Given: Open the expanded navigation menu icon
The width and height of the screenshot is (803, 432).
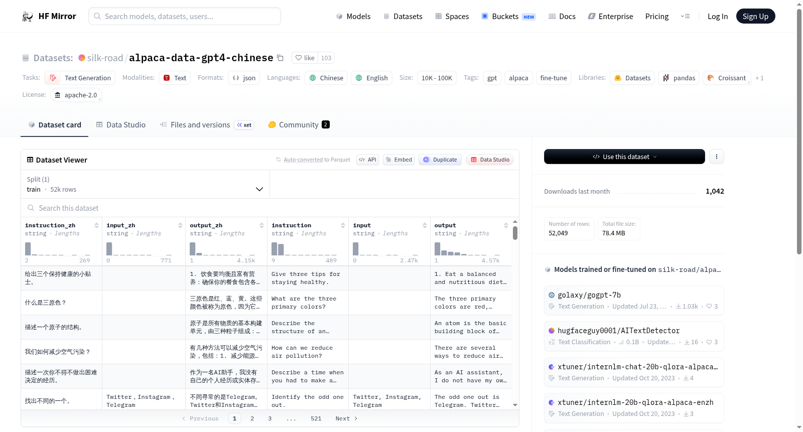Looking at the screenshot, I should point(685,17).
